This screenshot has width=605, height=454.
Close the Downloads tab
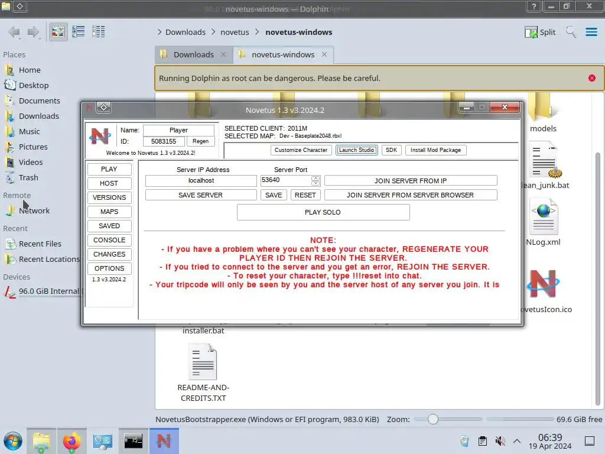(x=223, y=54)
